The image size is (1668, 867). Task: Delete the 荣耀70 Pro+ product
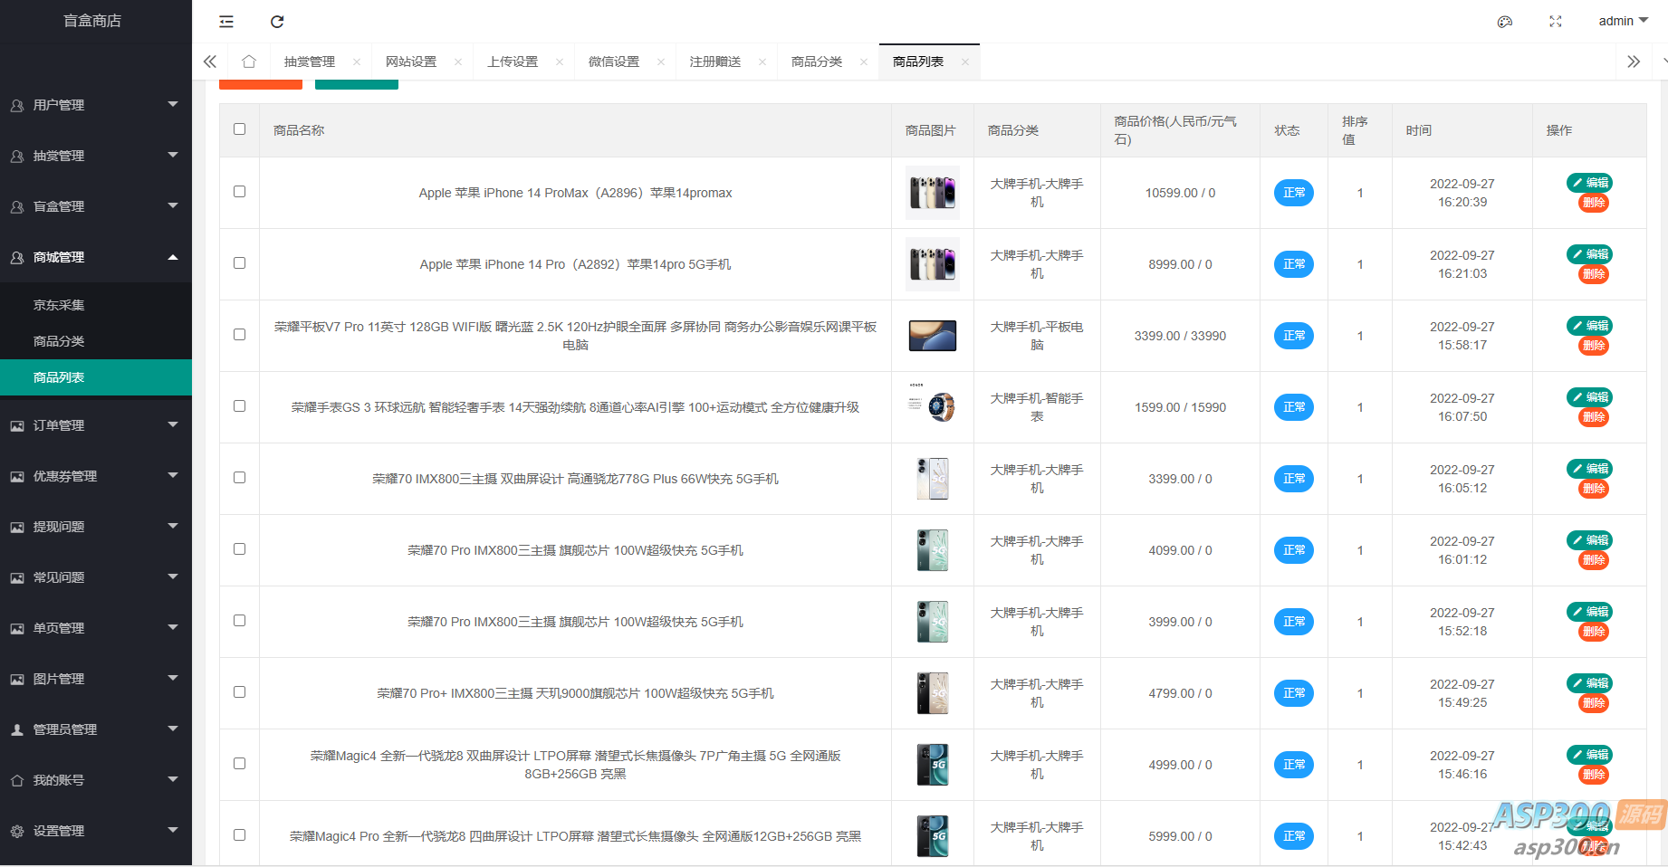(1594, 703)
